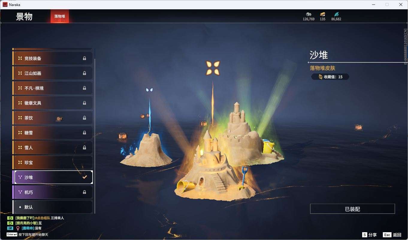The image size is (408, 240).
Task: Click the 收藏值: 15 collection value badge
Action: [x=330, y=77]
